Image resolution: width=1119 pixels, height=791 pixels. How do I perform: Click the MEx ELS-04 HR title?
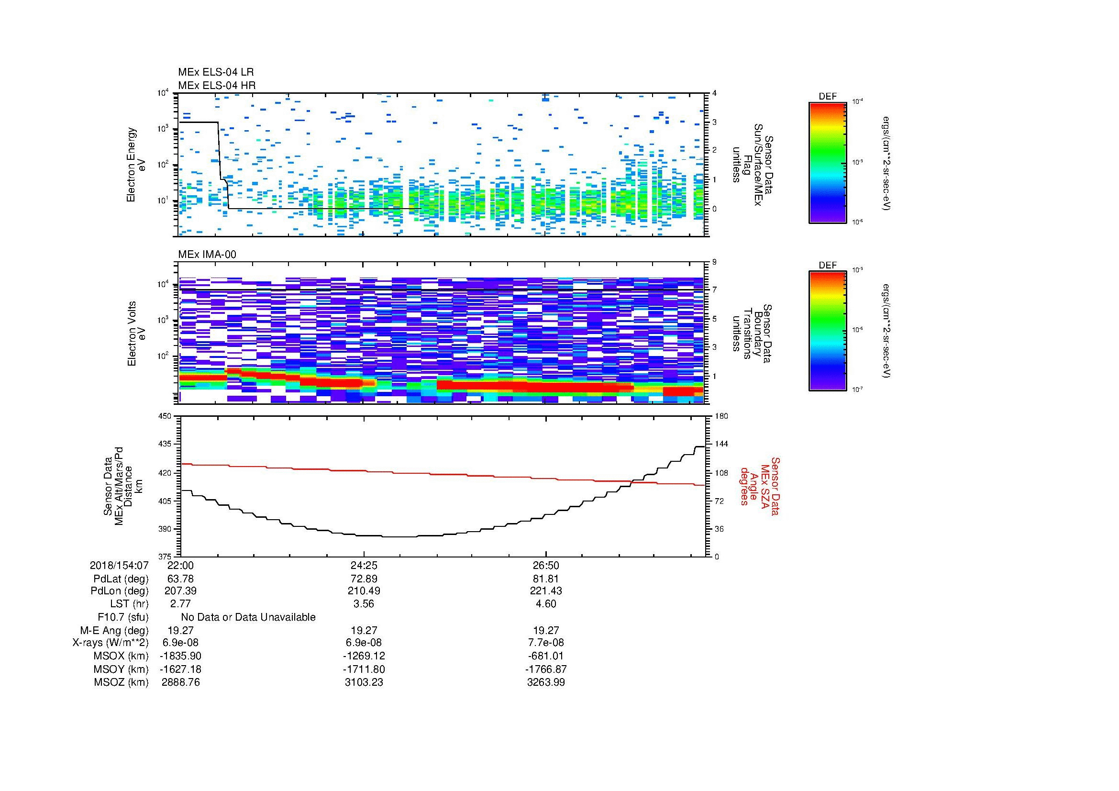click(217, 85)
